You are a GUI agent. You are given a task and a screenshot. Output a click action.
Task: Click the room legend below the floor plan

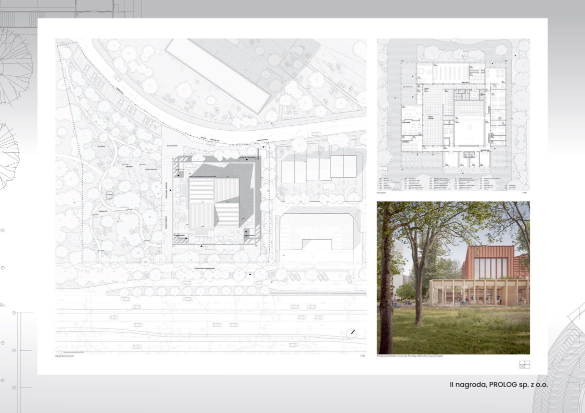pos(447,184)
